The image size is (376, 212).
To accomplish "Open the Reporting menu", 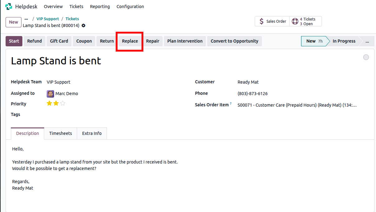I will click(x=100, y=7).
